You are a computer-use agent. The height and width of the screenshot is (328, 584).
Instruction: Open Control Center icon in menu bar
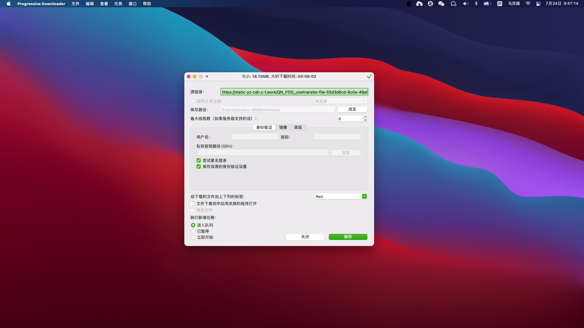tap(538, 4)
